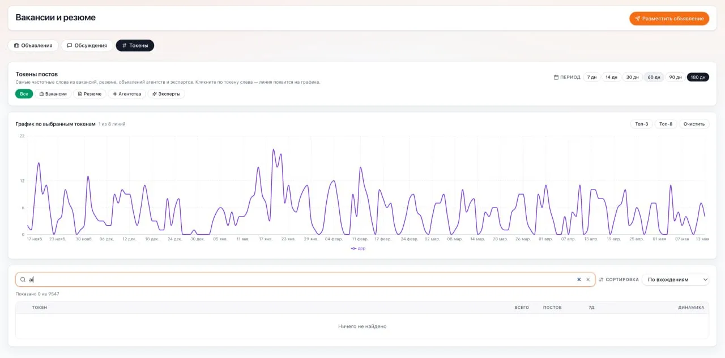Click the calendar icon next to ПЕРИОД

[x=556, y=77]
